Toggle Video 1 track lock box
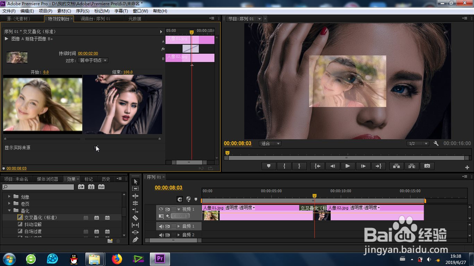Image resolution: width=474 pixels, height=266 pixels. [x=174, y=209]
